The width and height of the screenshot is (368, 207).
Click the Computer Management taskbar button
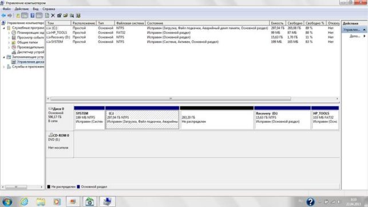point(107,202)
